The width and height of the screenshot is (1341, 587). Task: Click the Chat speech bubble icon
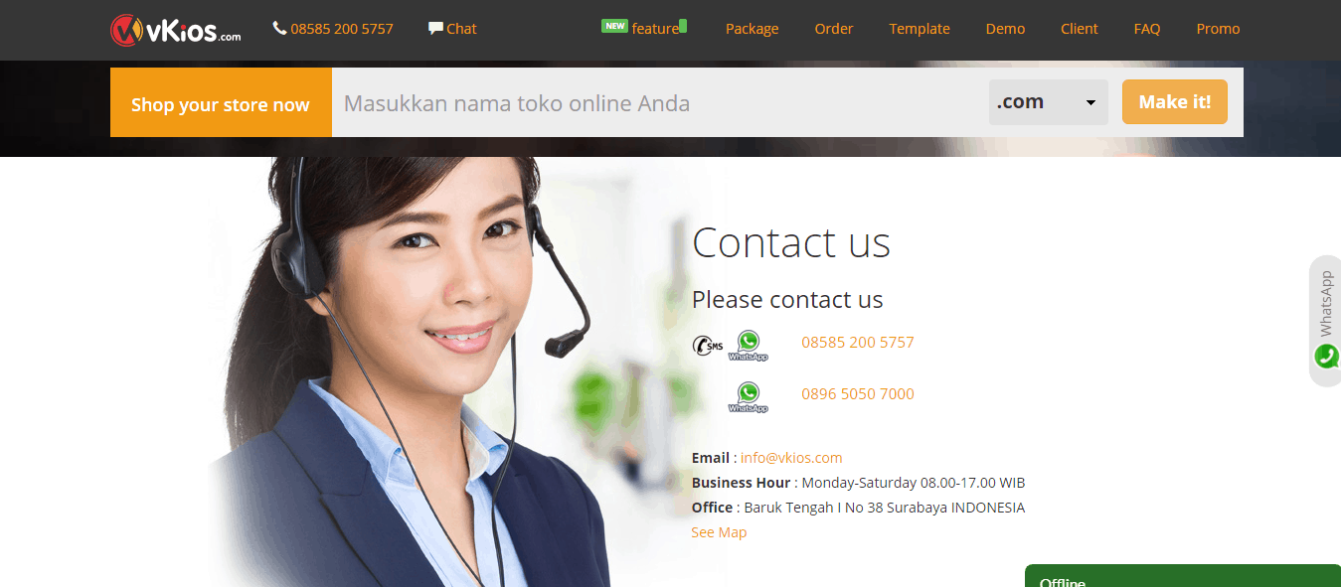click(x=435, y=29)
